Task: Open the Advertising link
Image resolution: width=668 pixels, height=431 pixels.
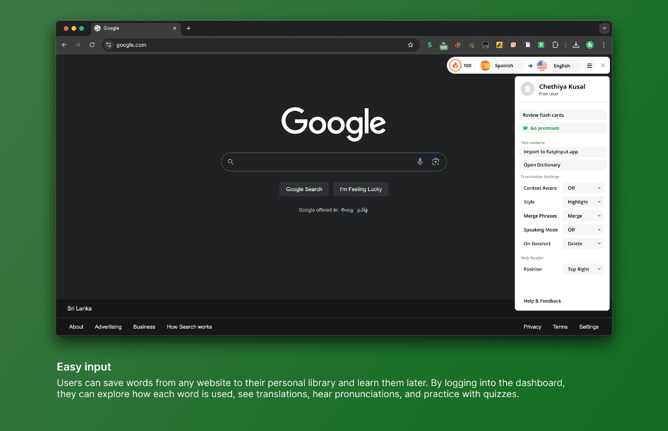Action: tap(108, 327)
